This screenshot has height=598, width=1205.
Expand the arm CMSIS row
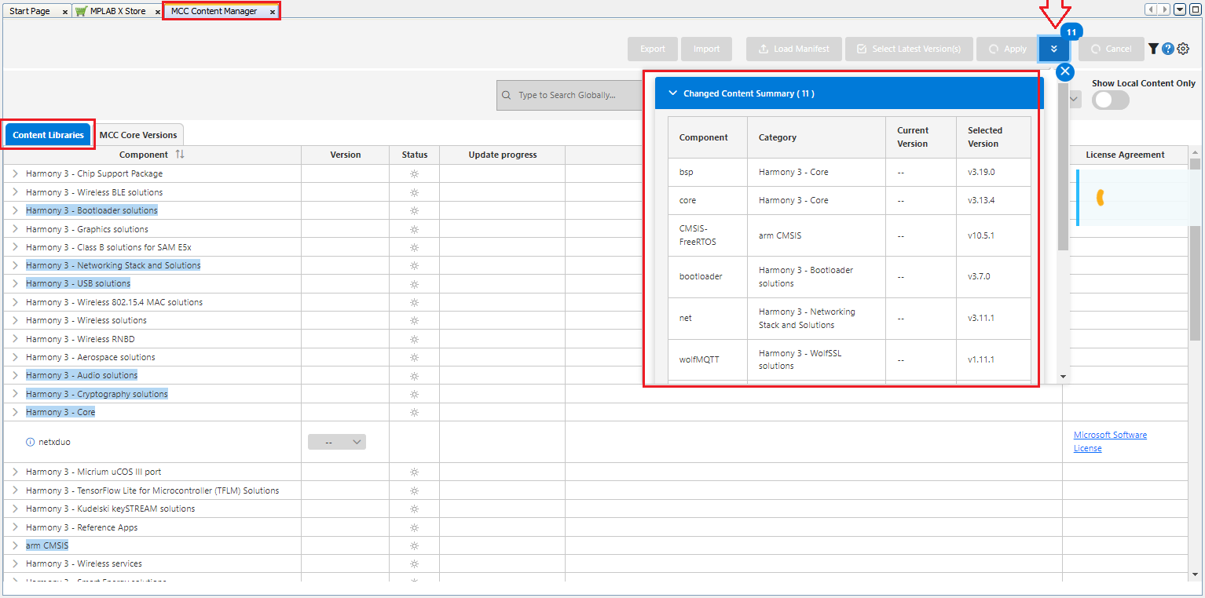pos(15,545)
